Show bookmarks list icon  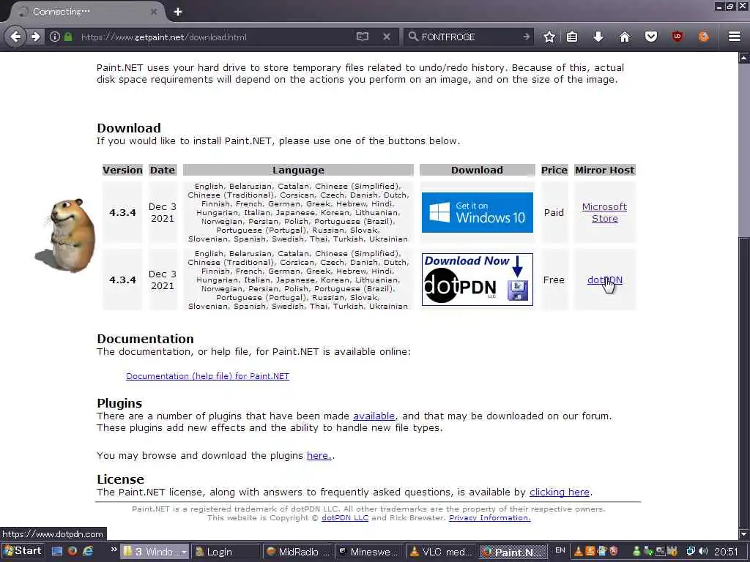pyautogui.click(x=572, y=37)
